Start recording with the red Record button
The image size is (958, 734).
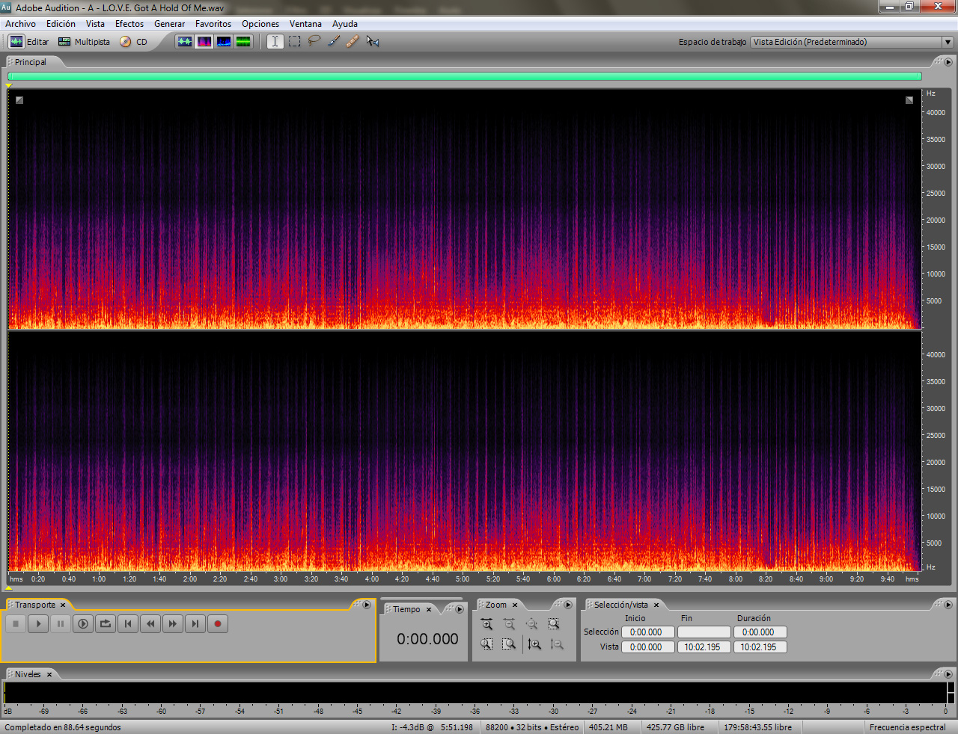pos(218,623)
